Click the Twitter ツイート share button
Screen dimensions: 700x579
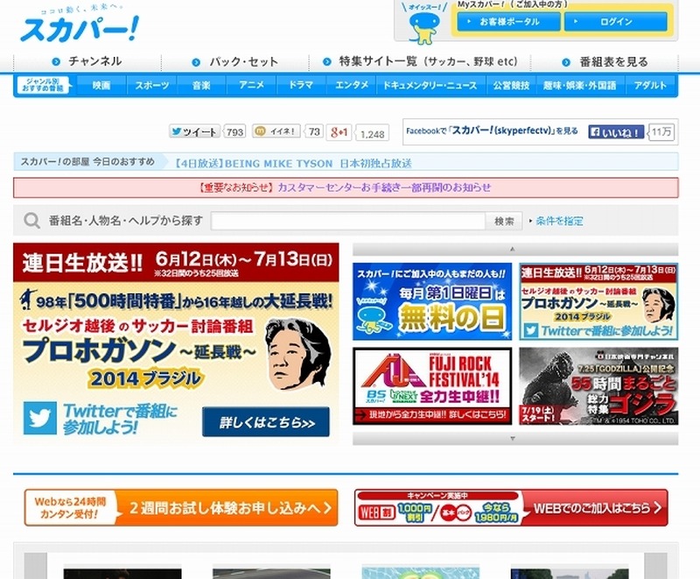click(x=194, y=132)
